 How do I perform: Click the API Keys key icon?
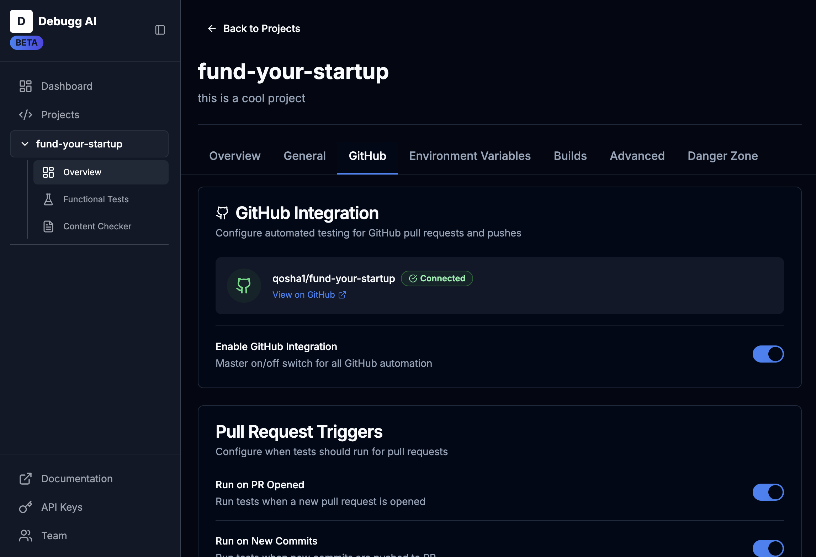[x=25, y=507]
